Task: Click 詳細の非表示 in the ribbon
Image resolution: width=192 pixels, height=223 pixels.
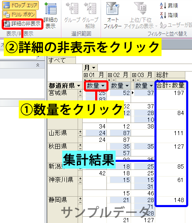Action: [22, 24]
